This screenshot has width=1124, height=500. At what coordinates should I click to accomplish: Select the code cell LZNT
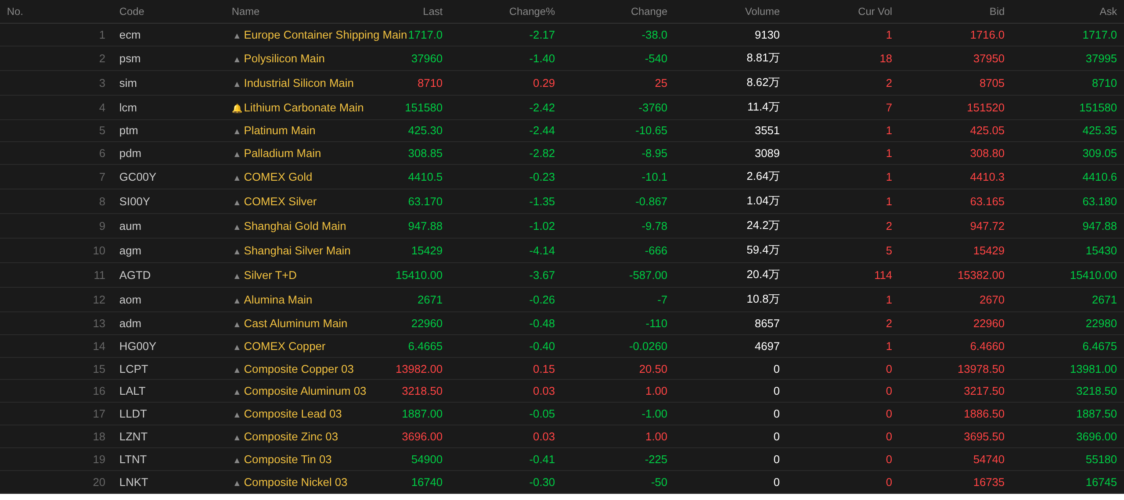(x=133, y=436)
